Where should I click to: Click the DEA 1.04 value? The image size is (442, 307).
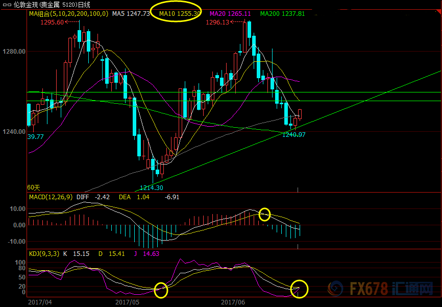coord(134,197)
